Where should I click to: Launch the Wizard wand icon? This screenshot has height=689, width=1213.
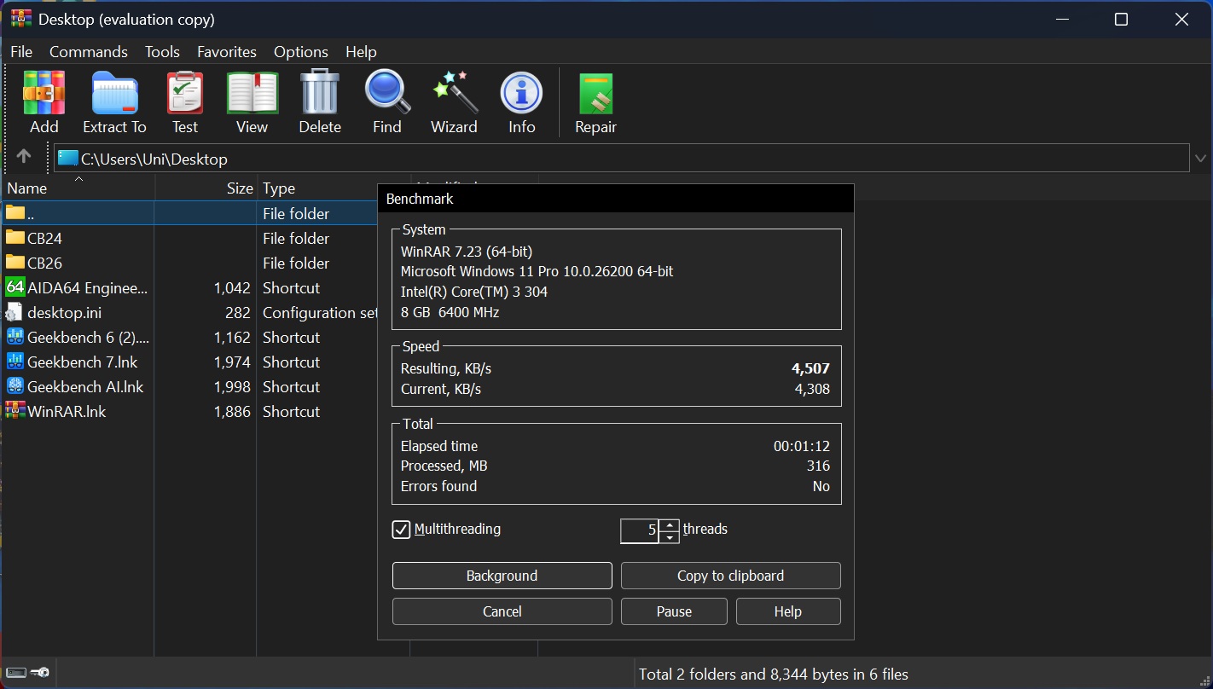[x=454, y=93]
